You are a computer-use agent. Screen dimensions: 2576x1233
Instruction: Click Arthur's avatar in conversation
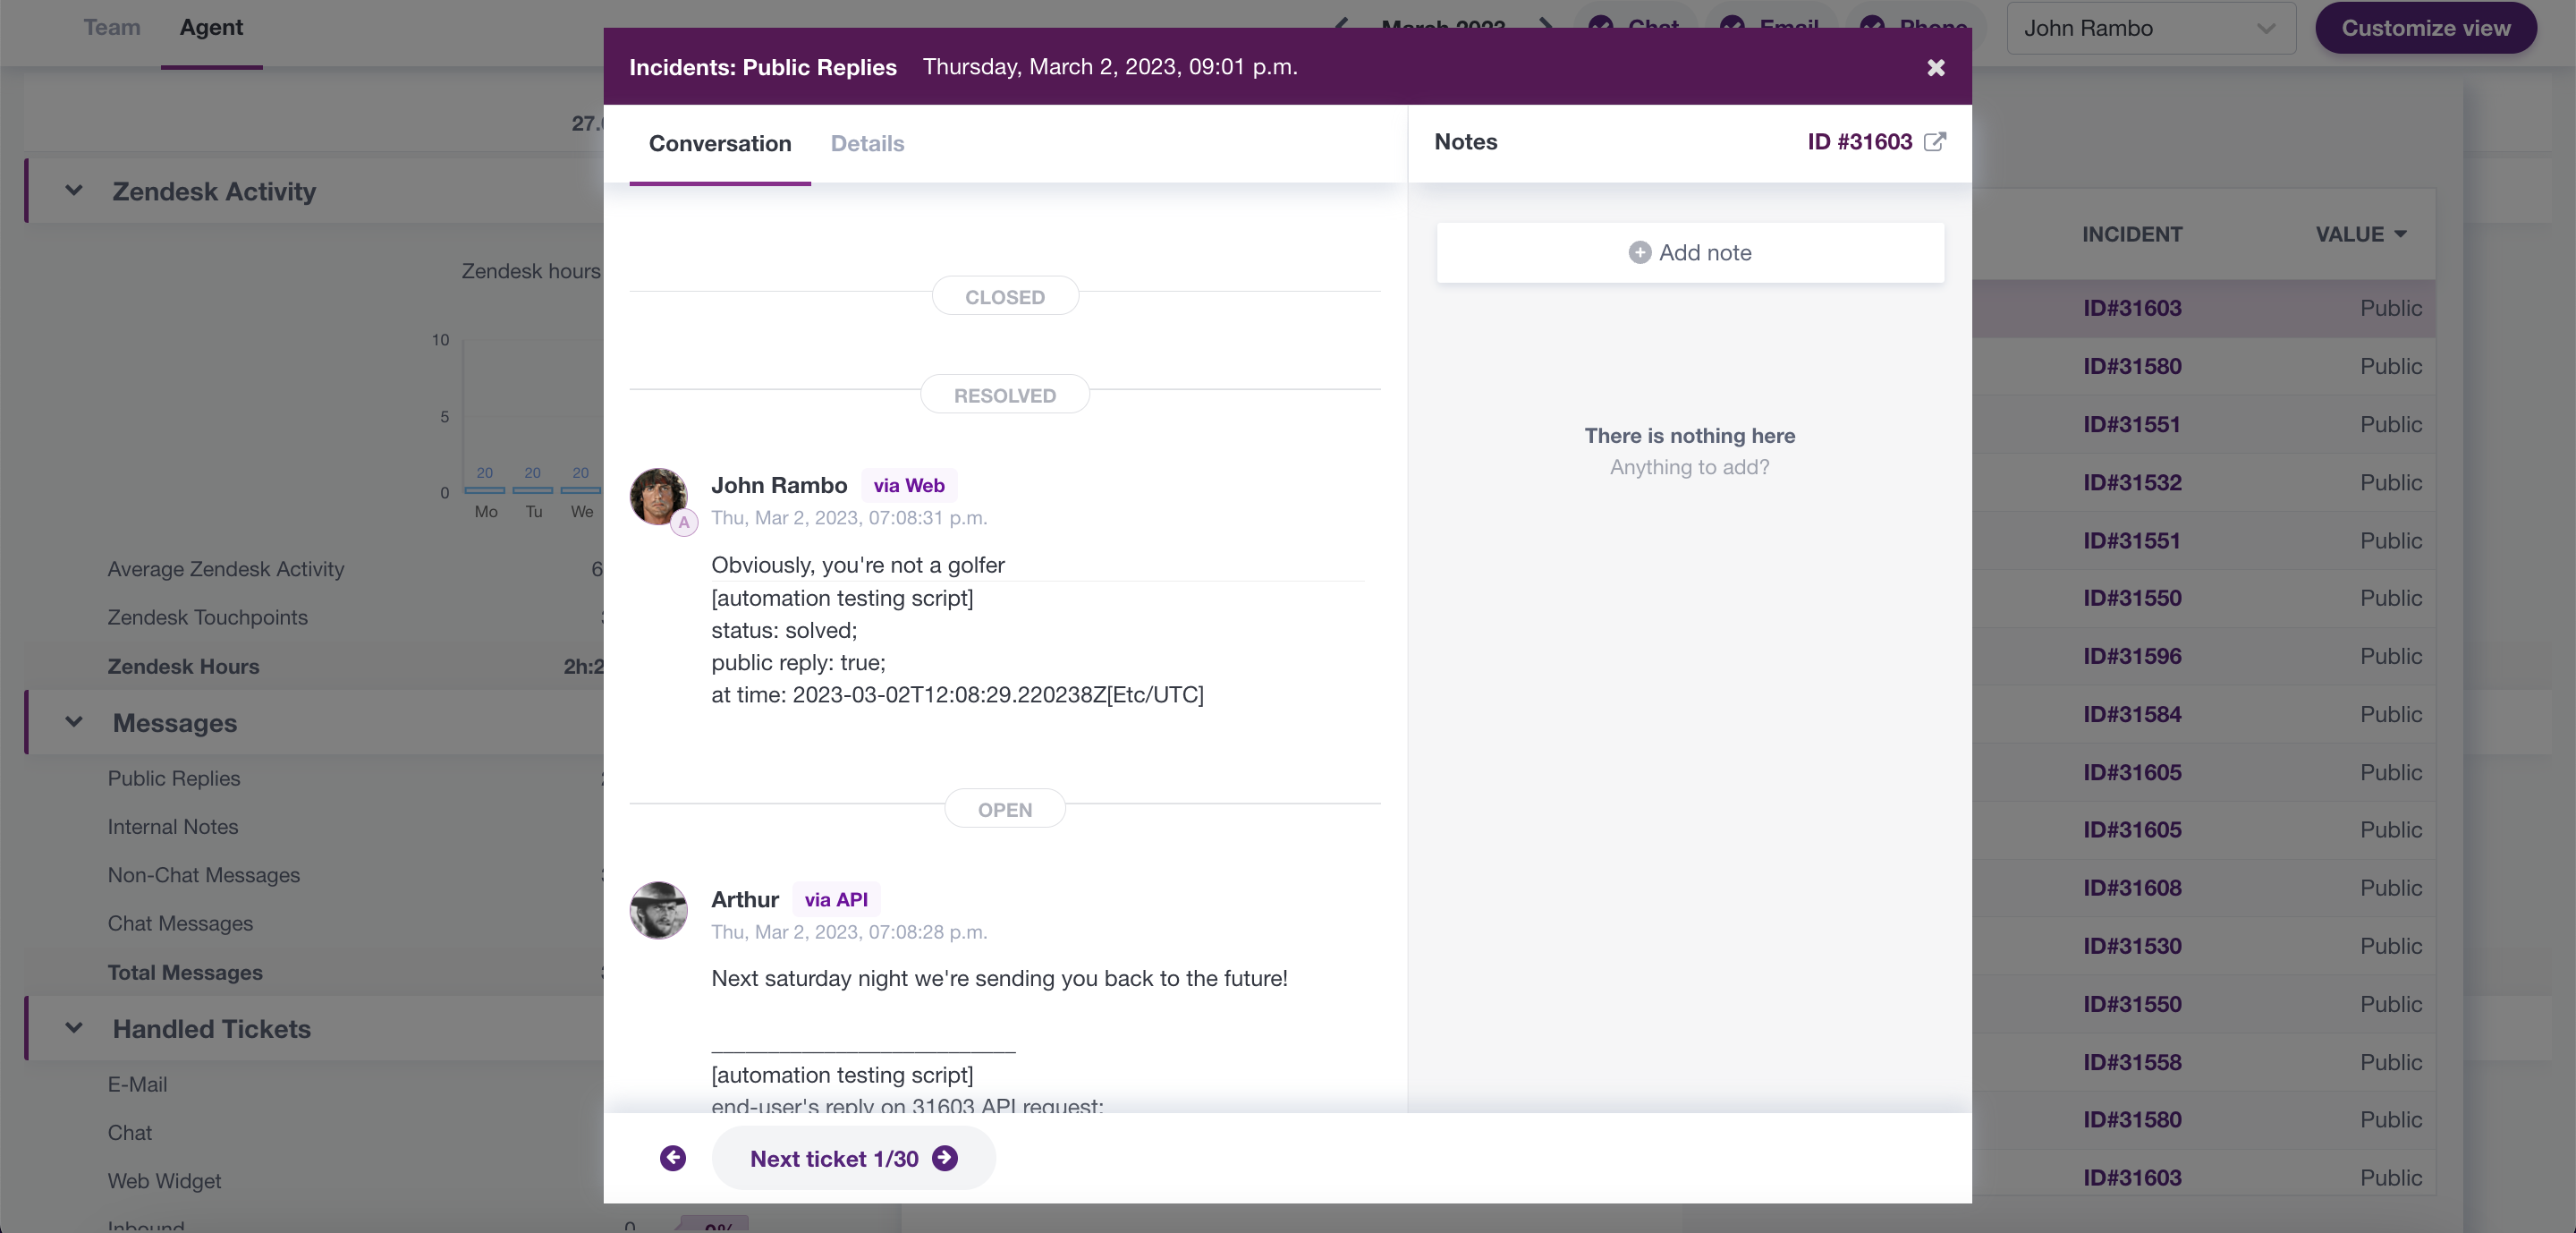click(x=658, y=910)
